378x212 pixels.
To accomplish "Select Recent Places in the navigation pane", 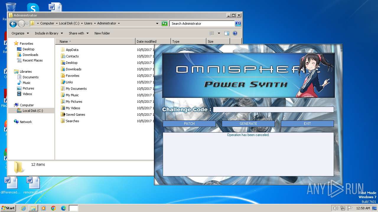I will [32, 60].
